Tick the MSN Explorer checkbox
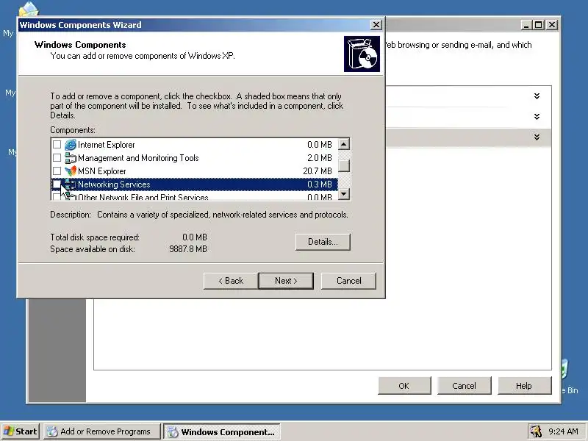 pos(57,171)
